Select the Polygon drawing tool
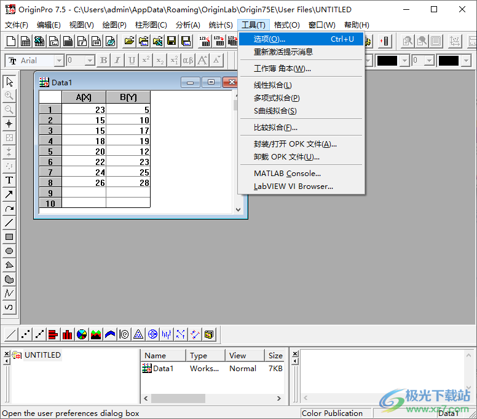The height and width of the screenshot is (419, 477). click(9, 265)
